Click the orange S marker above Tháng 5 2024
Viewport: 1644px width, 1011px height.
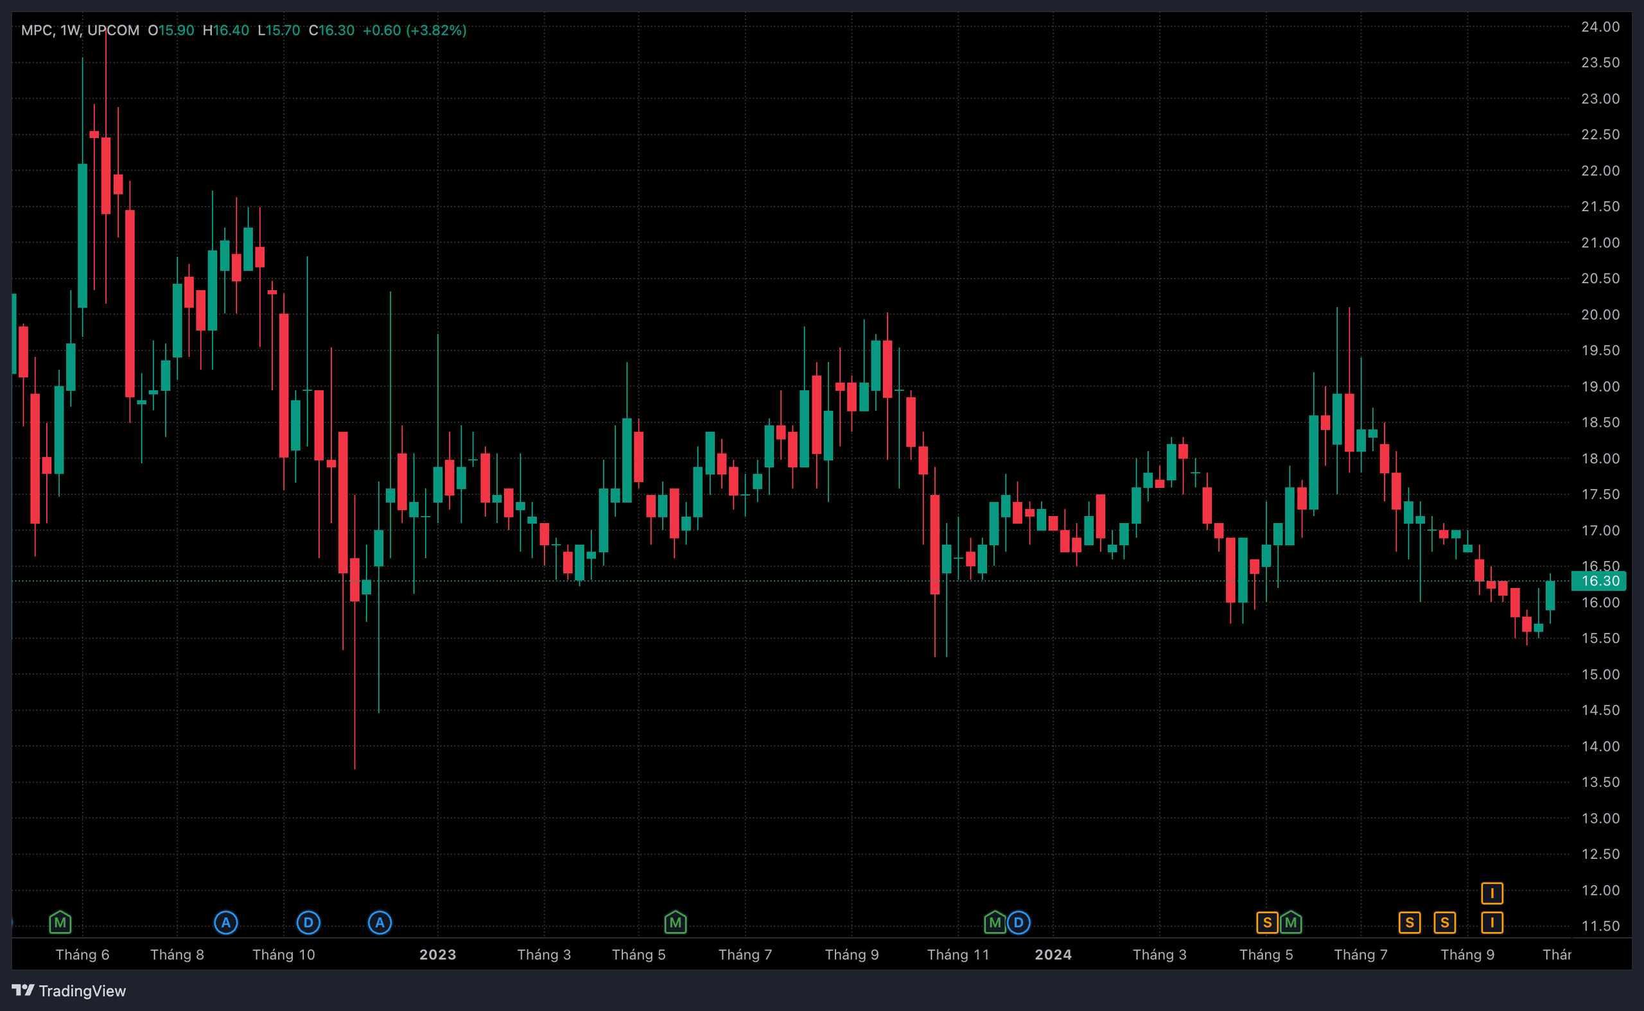pos(1268,923)
